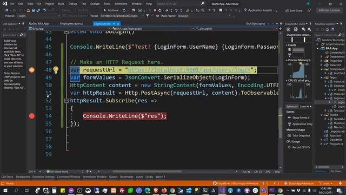Collapse the Shared folder in Solution Explorer
346x195 pixels.
click(x=321, y=115)
